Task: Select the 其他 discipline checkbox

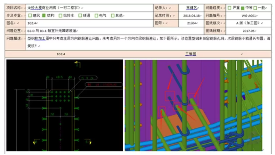Action: pos(112,15)
